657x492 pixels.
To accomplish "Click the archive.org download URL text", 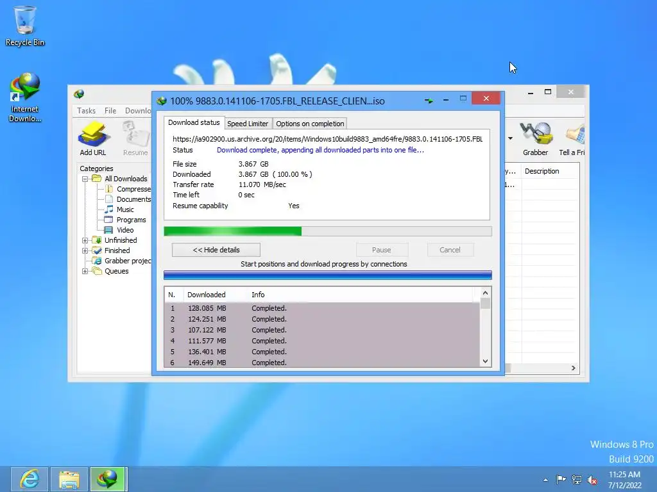I will click(328, 139).
